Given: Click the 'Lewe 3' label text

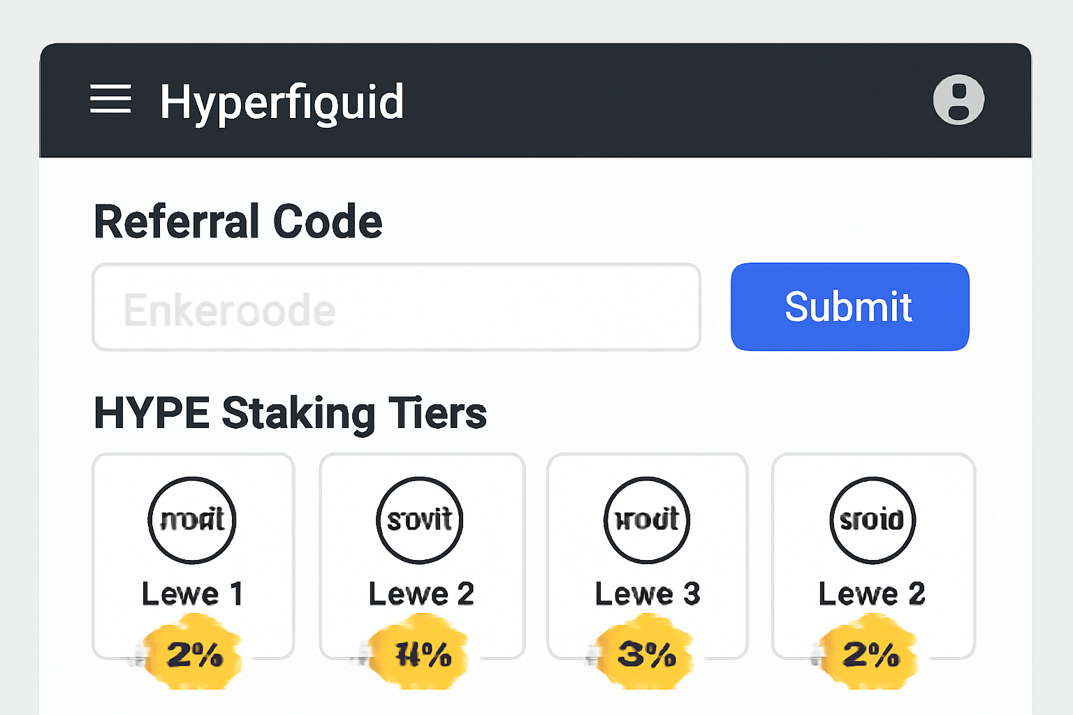Looking at the screenshot, I should (648, 593).
